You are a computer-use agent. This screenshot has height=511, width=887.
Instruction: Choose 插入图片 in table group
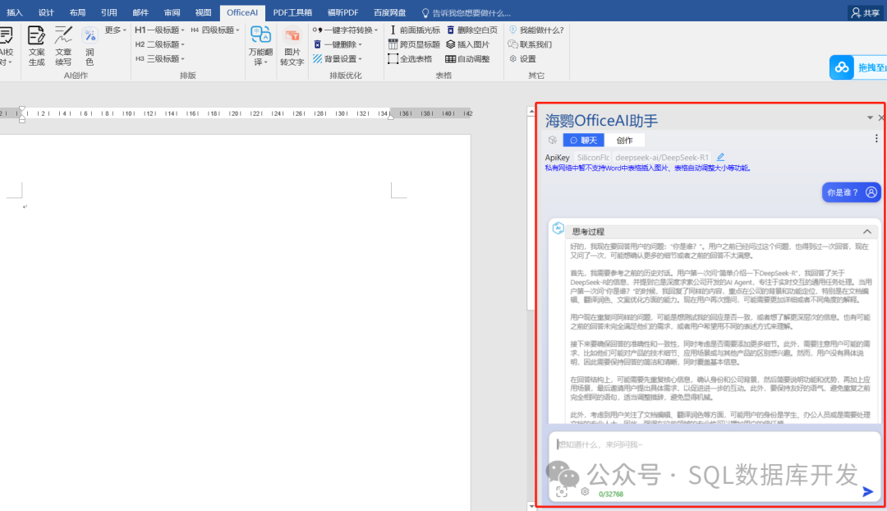pyautogui.click(x=468, y=44)
